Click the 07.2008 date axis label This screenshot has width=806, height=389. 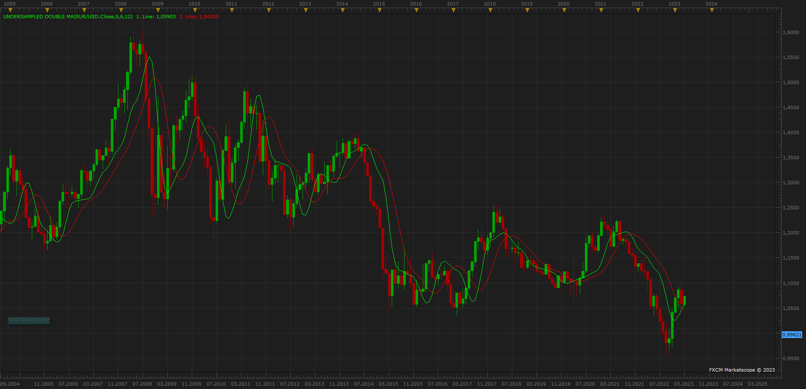(142, 384)
